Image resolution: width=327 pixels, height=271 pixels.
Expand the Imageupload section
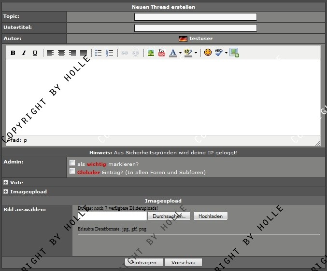[x=6, y=192]
